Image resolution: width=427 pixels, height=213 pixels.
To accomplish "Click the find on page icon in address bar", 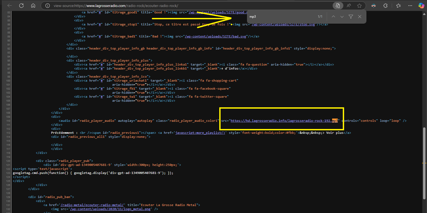I will [338, 6].
